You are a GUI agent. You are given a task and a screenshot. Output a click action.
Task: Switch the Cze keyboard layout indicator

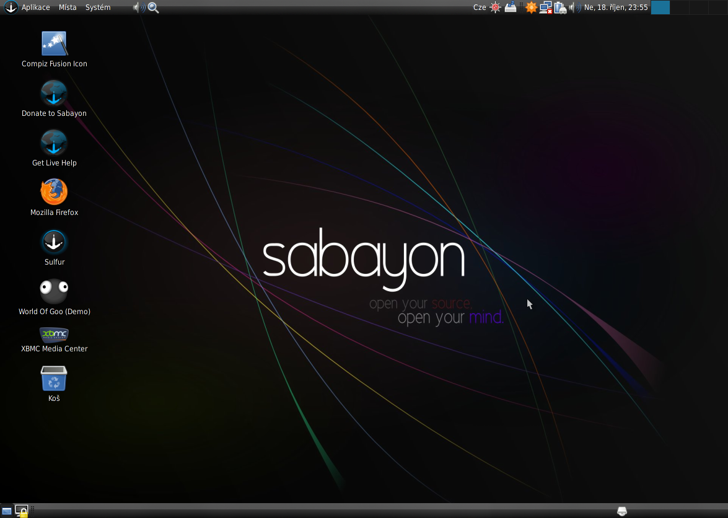(480, 7)
